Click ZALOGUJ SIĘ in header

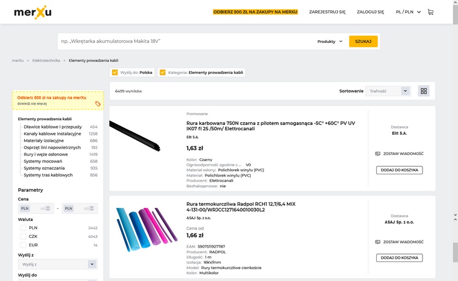pos(370,12)
